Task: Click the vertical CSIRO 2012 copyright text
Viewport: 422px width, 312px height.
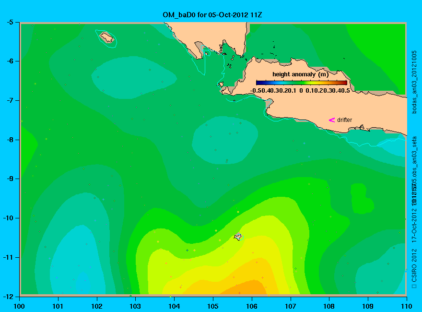Action: tap(414, 268)
